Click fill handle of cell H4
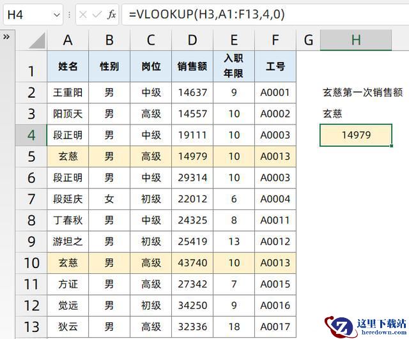The width and height of the screenshot is (409, 339). 392,146
